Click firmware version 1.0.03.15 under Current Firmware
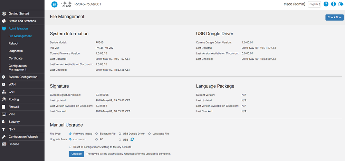Viewport: 345px width, 161px height. click(102, 53)
